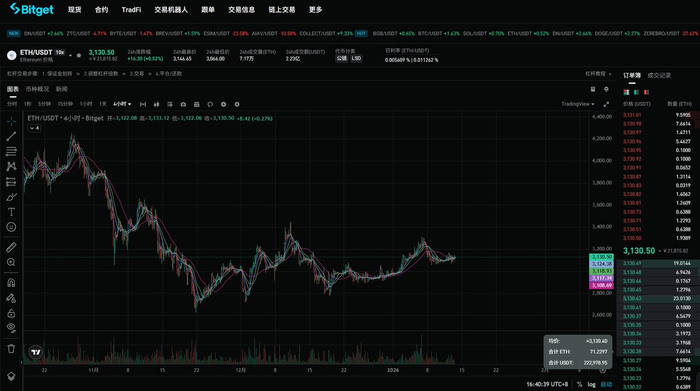Click the add plus circle toolbar icon
700x391 pixels.
coord(223,104)
